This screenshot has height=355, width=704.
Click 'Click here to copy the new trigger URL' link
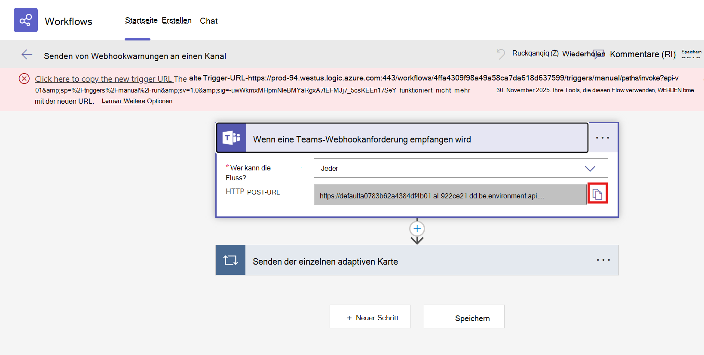click(104, 79)
